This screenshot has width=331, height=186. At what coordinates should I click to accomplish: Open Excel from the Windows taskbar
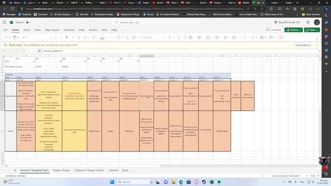pos(212,182)
